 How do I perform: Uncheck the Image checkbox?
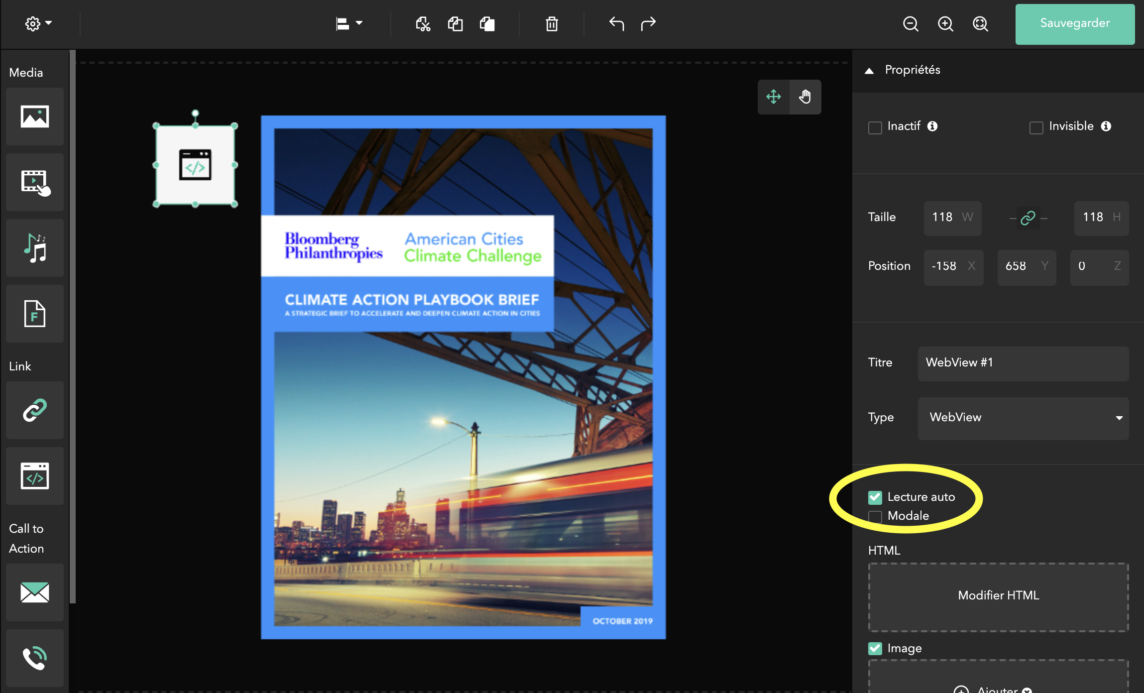(x=875, y=649)
